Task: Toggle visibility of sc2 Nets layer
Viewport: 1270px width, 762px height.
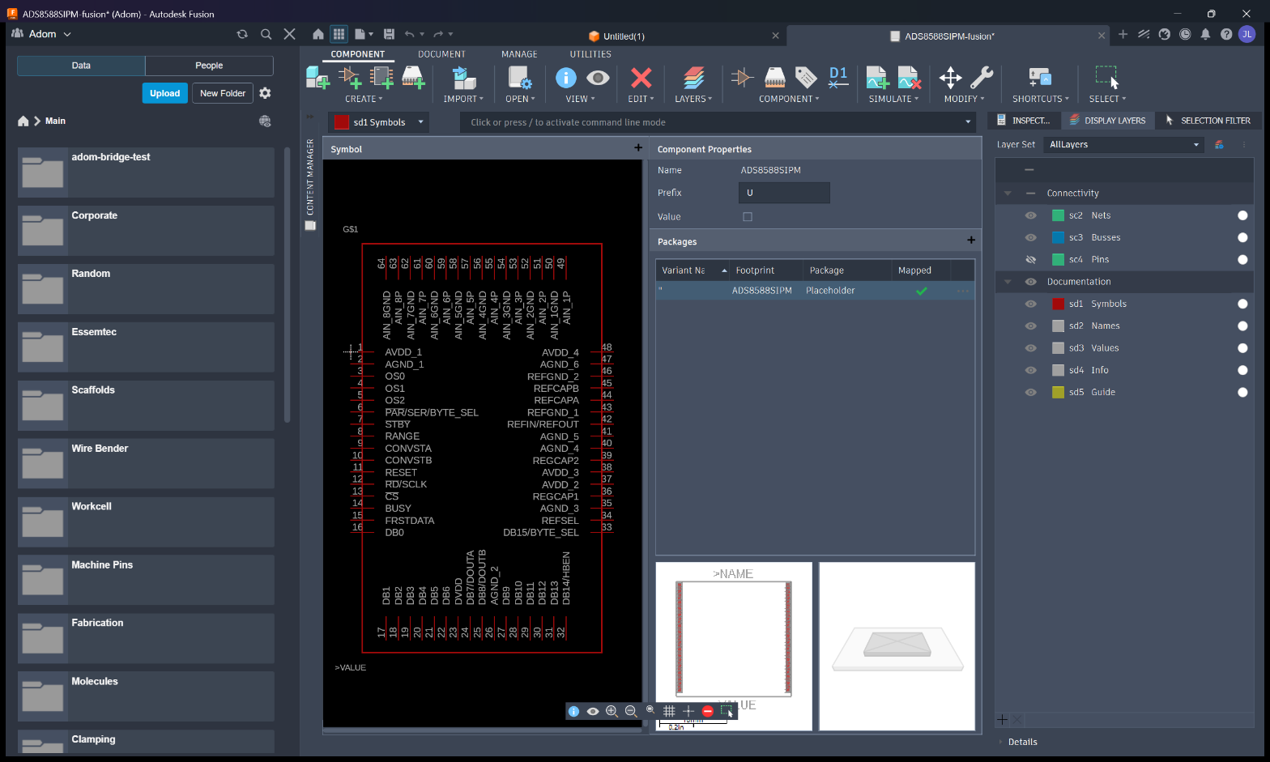Action: 1030,215
